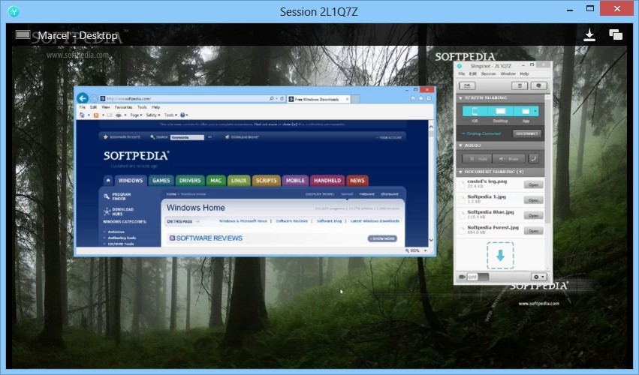Open the NEWS tab on Softpedia

(x=357, y=180)
